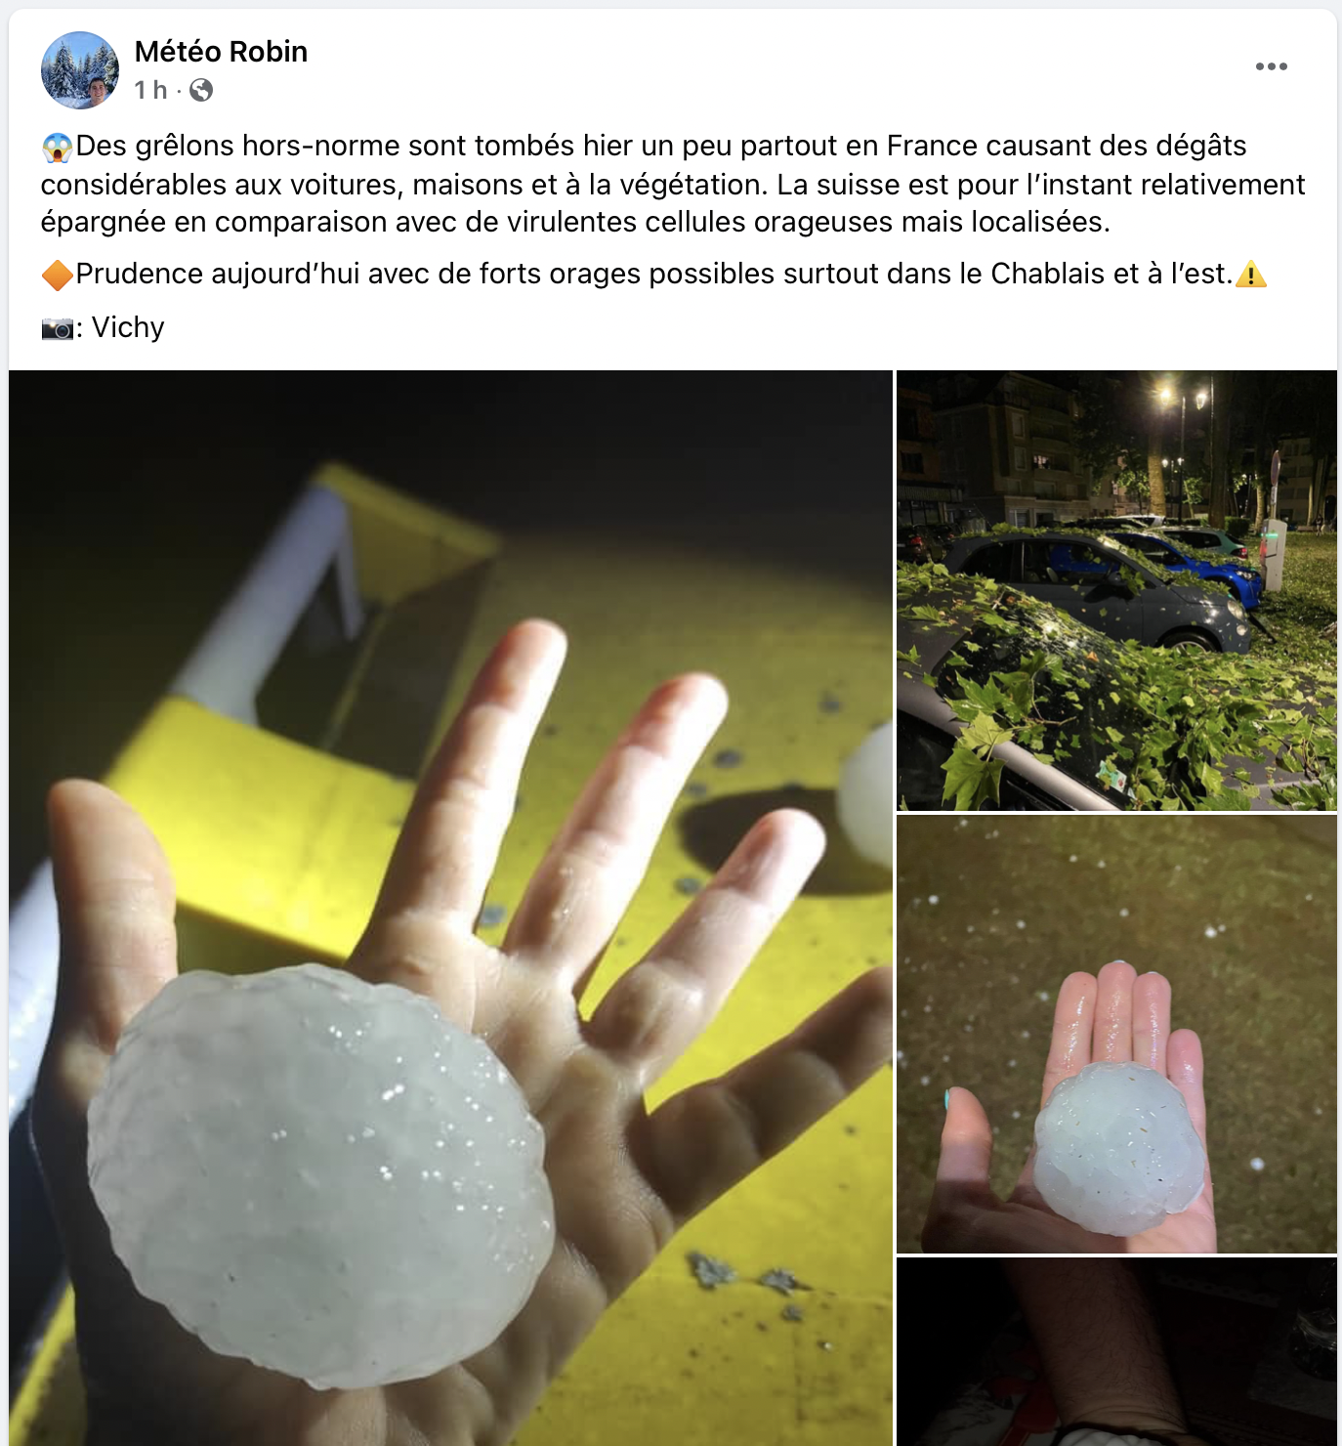Open the photo of leaf-covered parked cars
The image size is (1342, 1446).
pyautogui.click(x=1116, y=590)
